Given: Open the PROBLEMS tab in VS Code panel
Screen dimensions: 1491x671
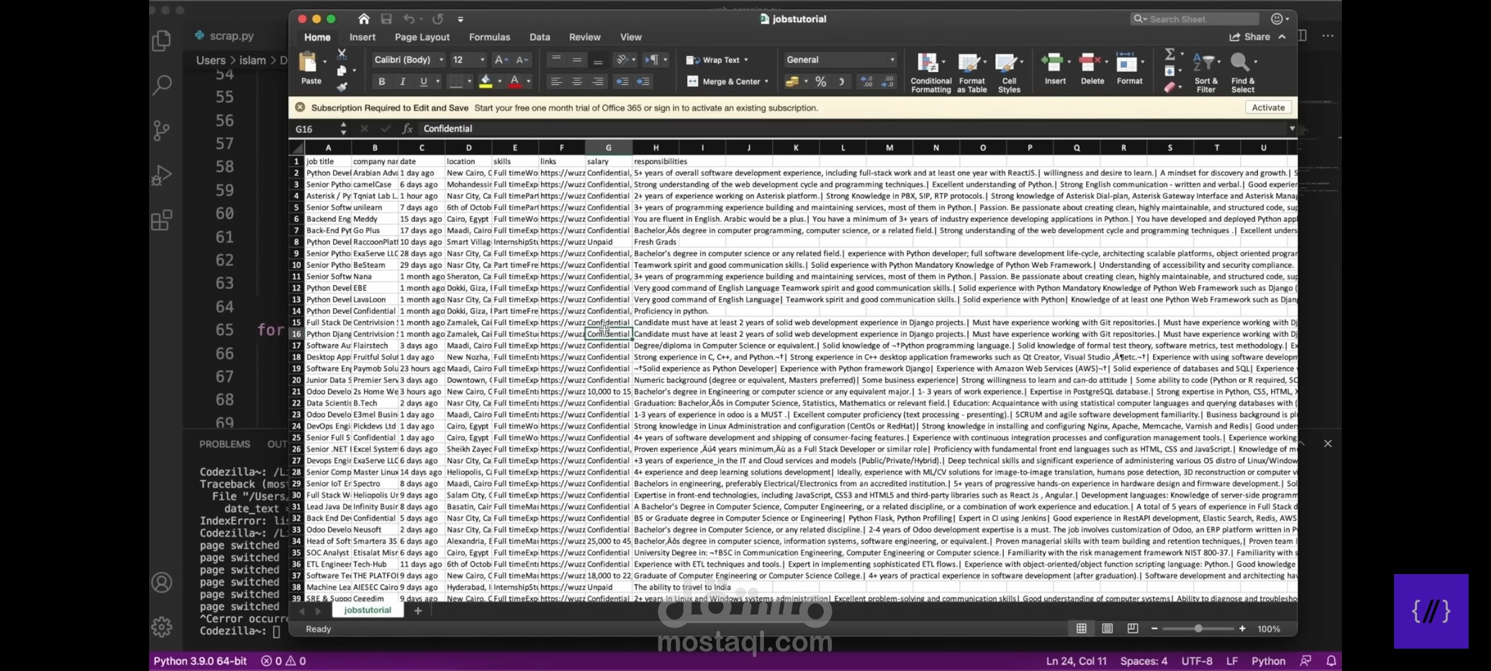Looking at the screenshot, I should (224, 444).
